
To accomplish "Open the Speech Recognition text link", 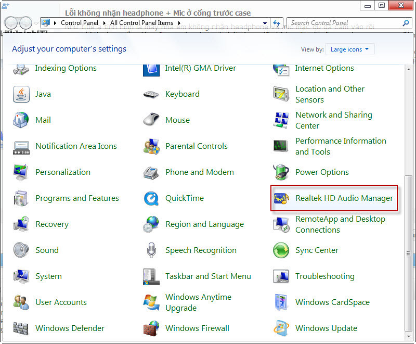I will tap(201, 250).
